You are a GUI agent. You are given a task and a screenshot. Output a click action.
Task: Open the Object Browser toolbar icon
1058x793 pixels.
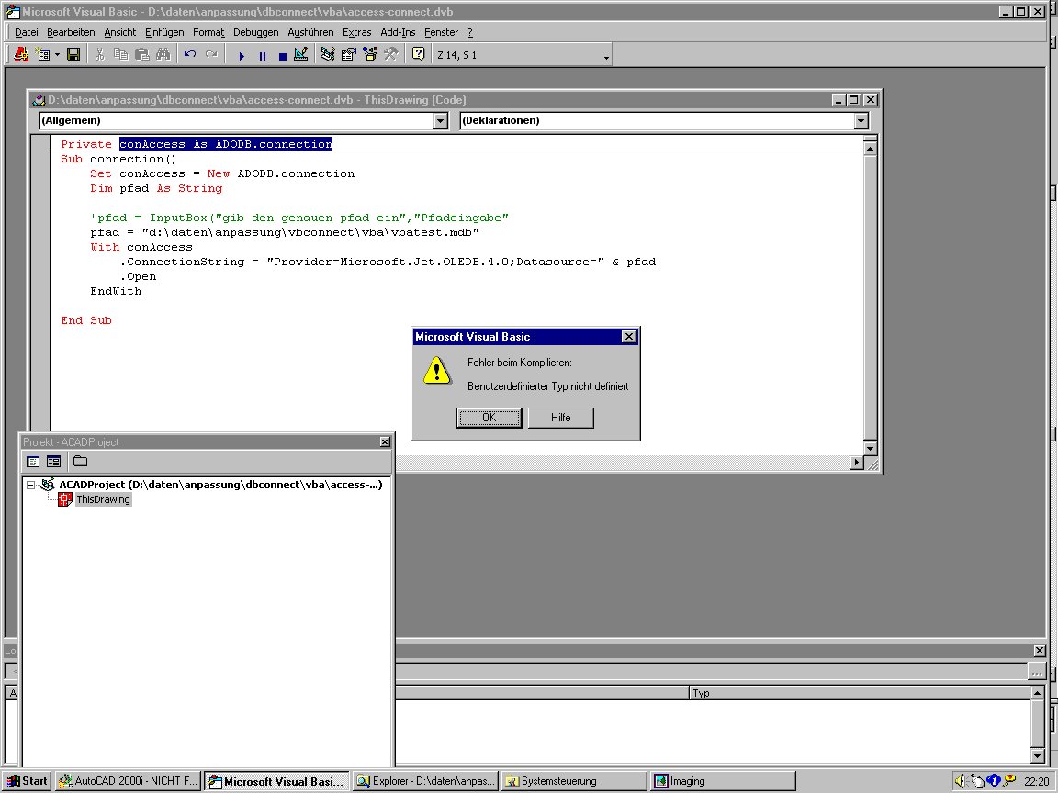pyautogui.click(x=370, y=55)
